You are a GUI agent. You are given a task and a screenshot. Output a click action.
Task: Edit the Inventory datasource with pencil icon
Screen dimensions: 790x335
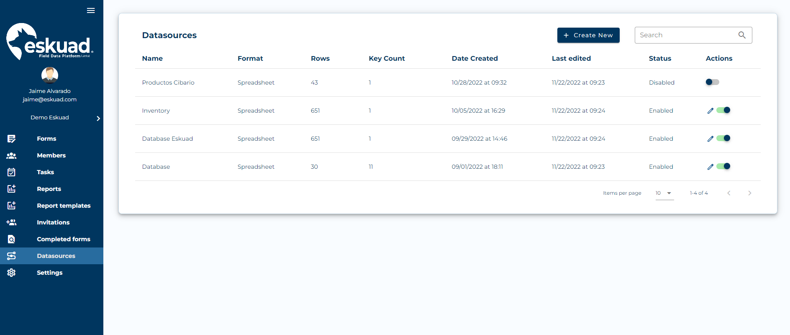pyautogui.click(x=710, y=111)
